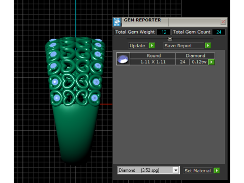Click the Save Report label
This screenshot has height=183, width=244.
tap(184, 46)
